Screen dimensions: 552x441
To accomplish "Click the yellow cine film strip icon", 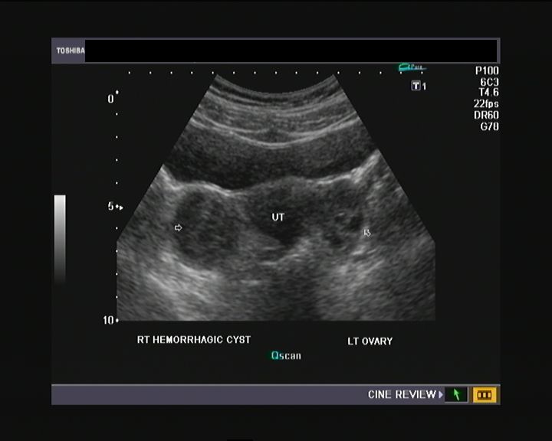I will coord(485,395).
